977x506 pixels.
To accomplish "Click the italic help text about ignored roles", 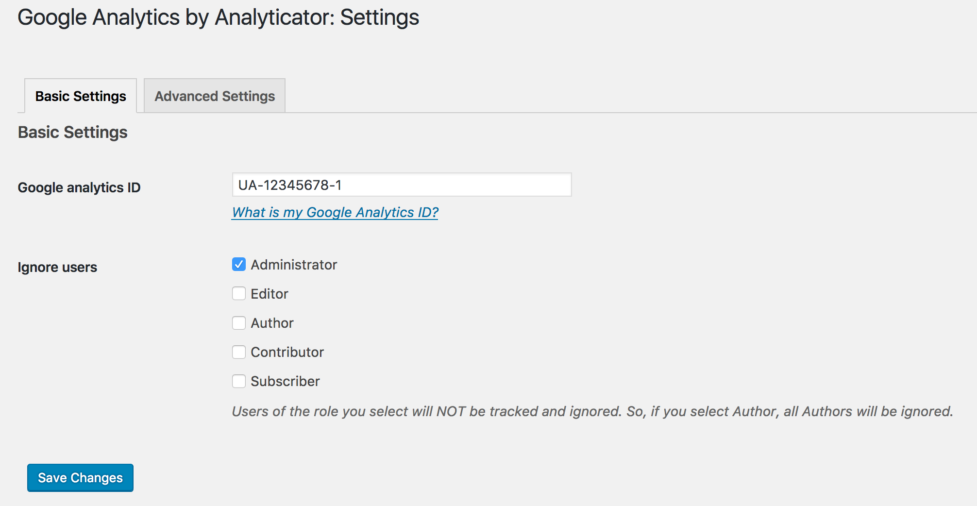I will (x=592, y=411).
